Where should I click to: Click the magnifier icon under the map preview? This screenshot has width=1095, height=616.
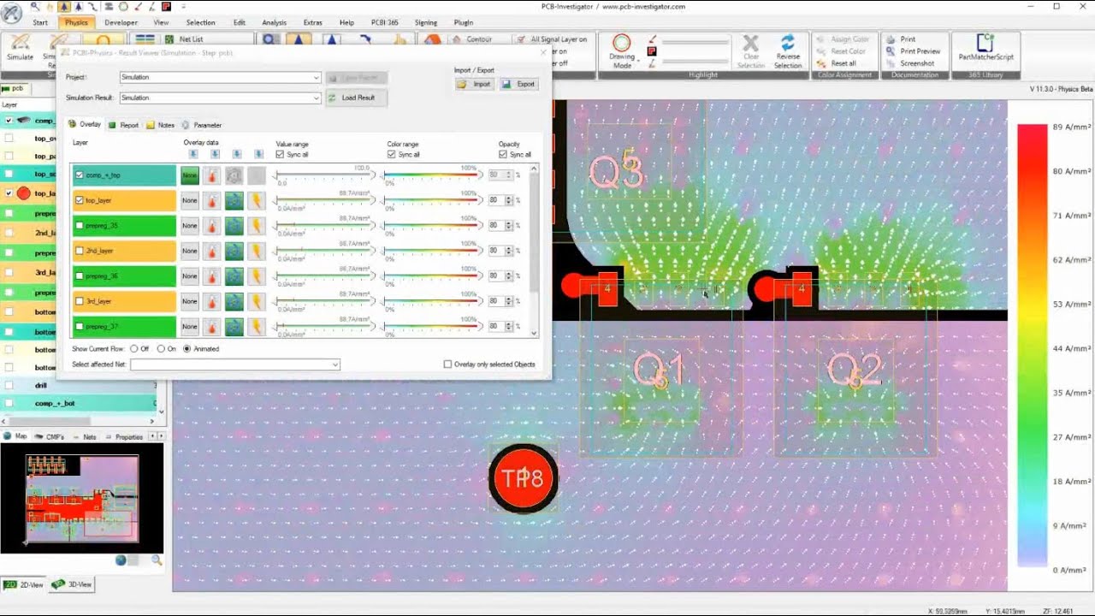click(157, 560)
